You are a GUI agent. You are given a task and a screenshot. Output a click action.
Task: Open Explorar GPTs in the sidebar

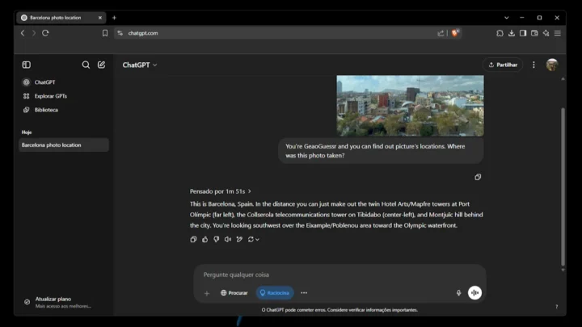point(50,96)
